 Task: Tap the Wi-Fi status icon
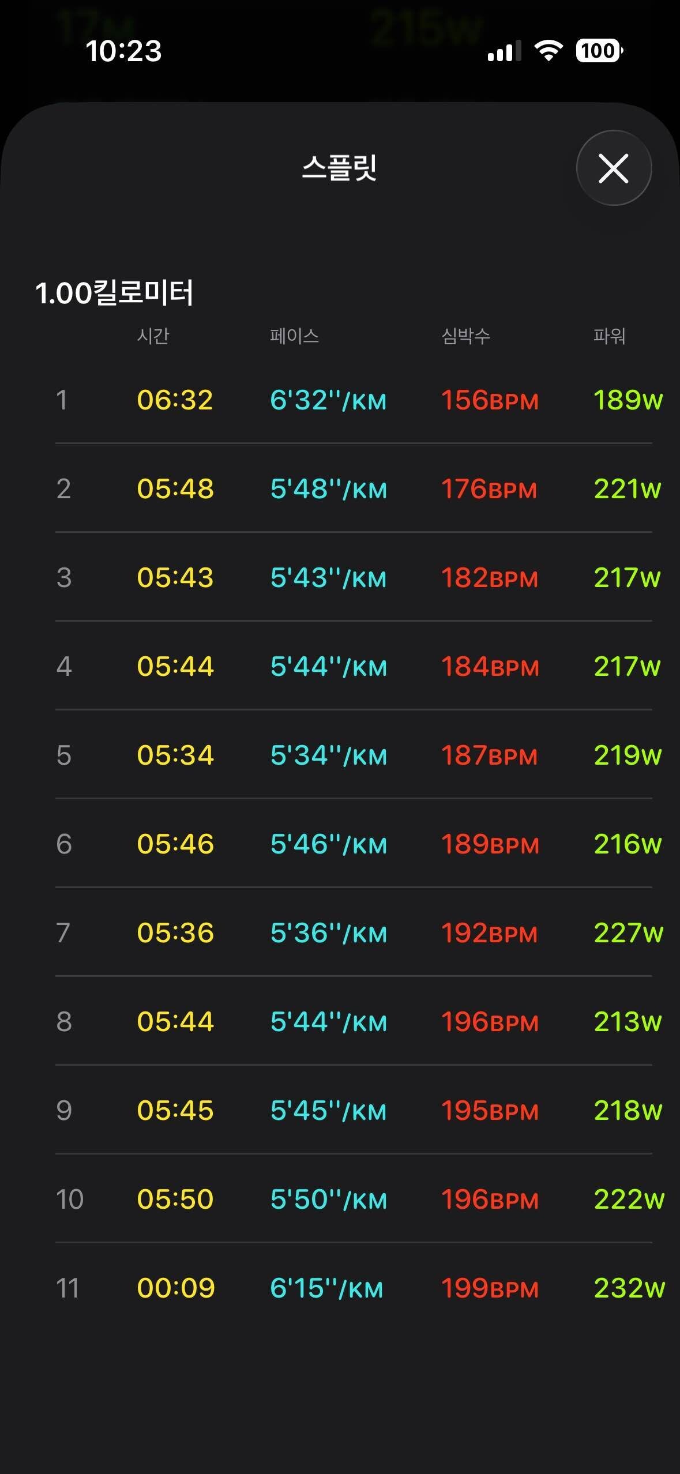tap(548, 51)
